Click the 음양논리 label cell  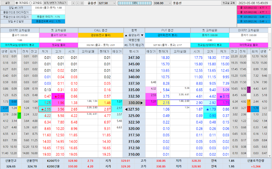[x=134, y=35]
